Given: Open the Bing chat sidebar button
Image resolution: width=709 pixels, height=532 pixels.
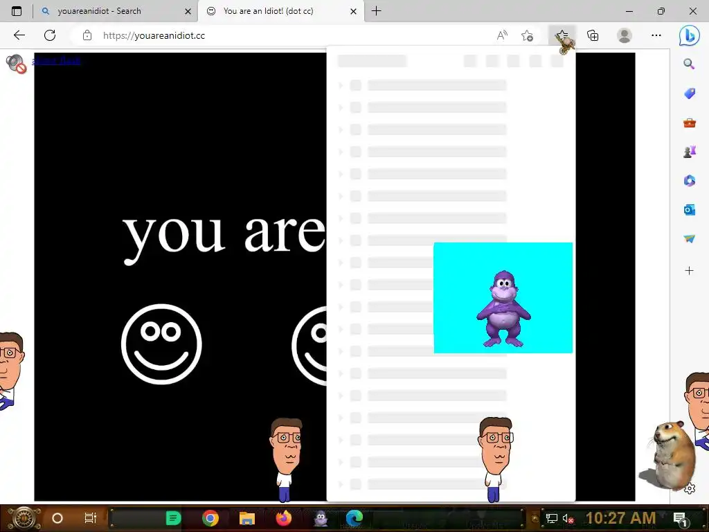Looking at the screenshot, I should (689, 35).
